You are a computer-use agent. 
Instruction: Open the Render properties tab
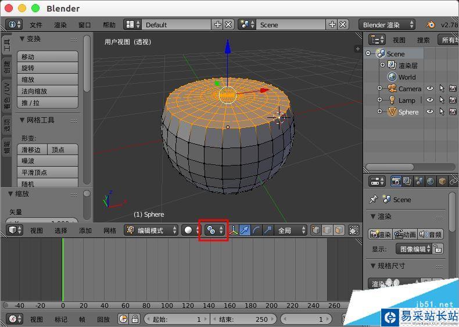point(396,181)
